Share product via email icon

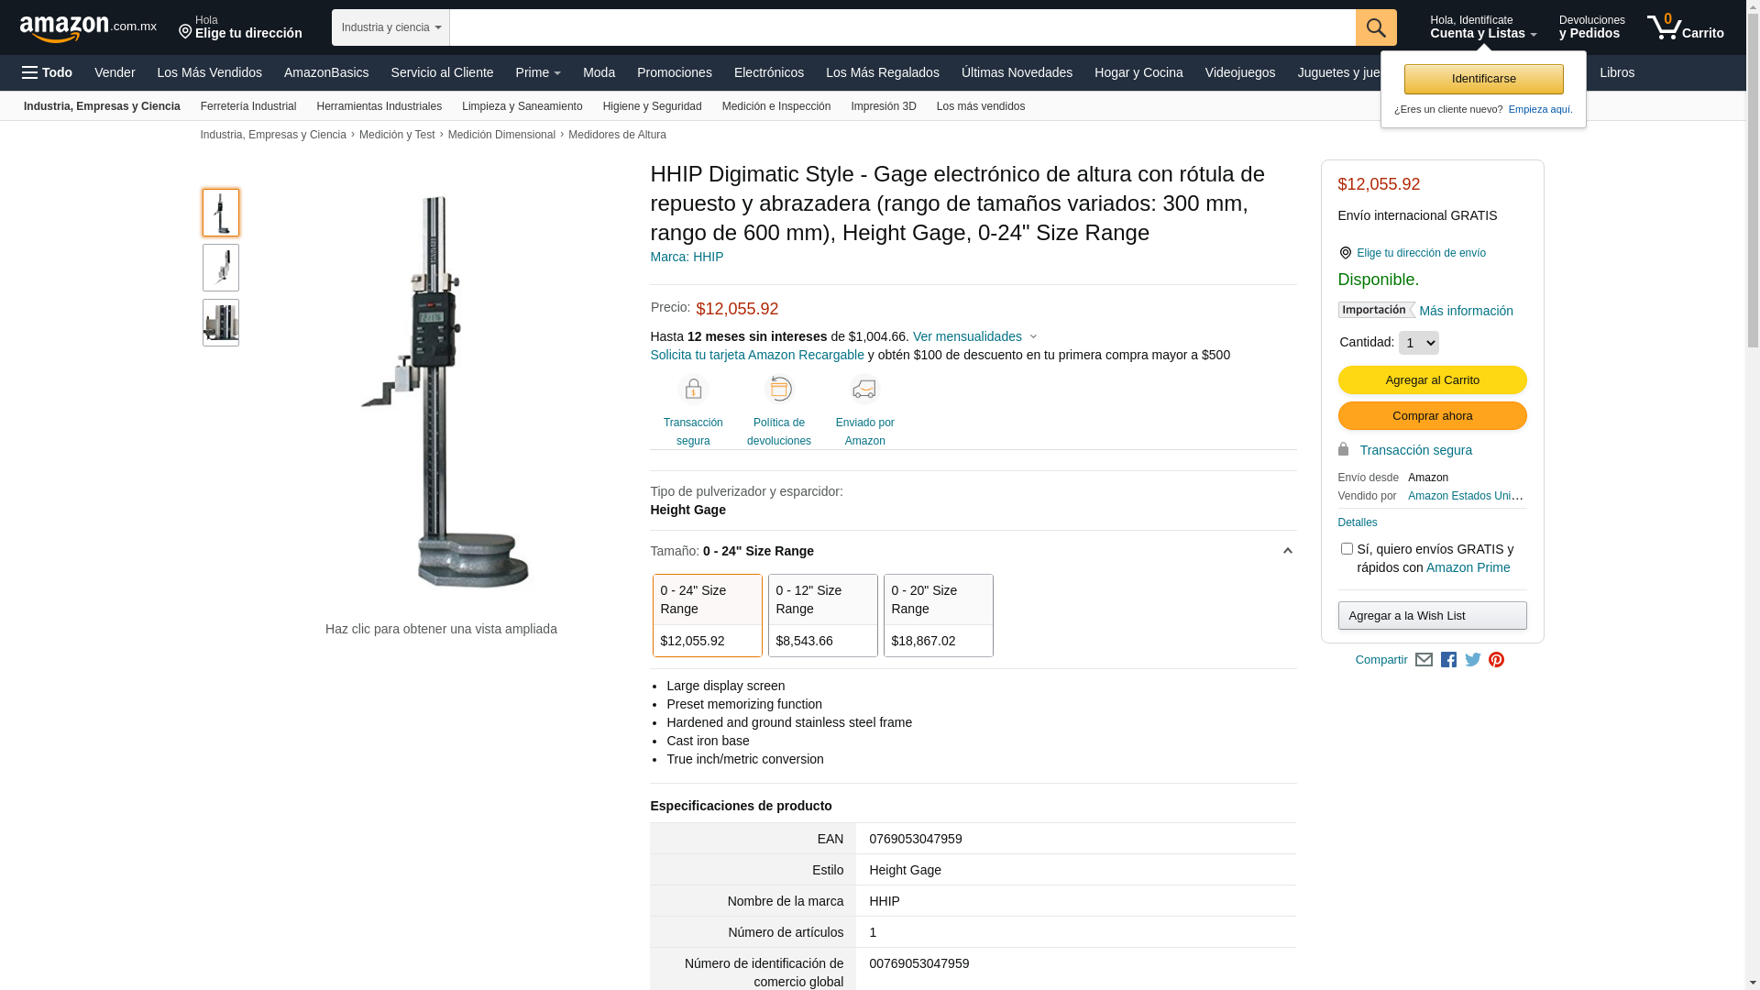(x=1424, y=660)
